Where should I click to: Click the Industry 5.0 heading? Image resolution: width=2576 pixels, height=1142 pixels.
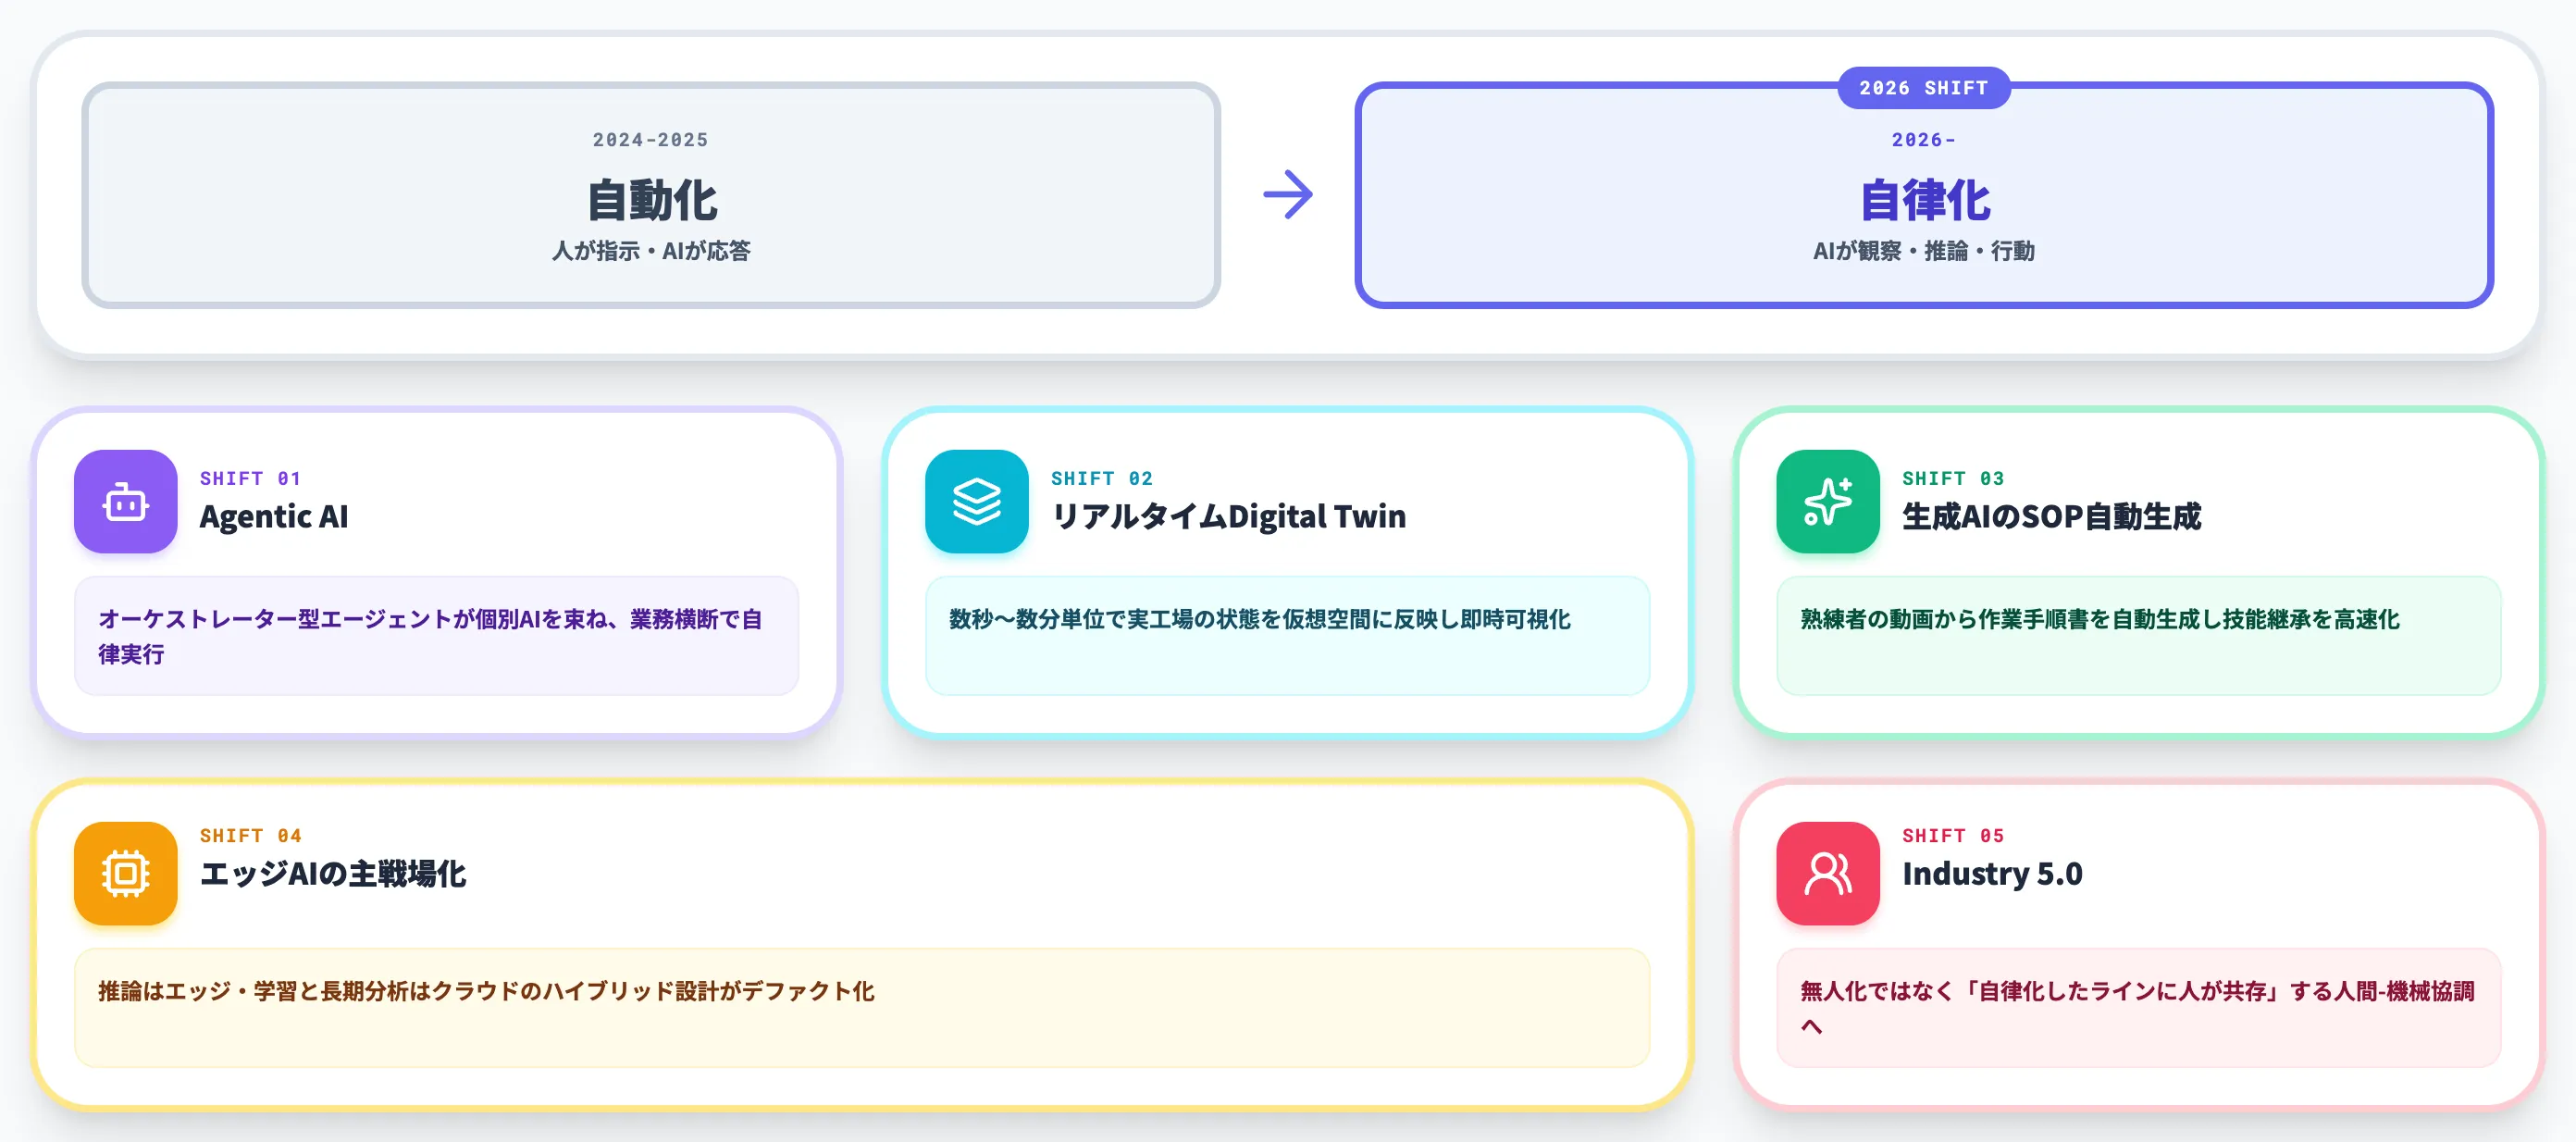click(1992, 873)
